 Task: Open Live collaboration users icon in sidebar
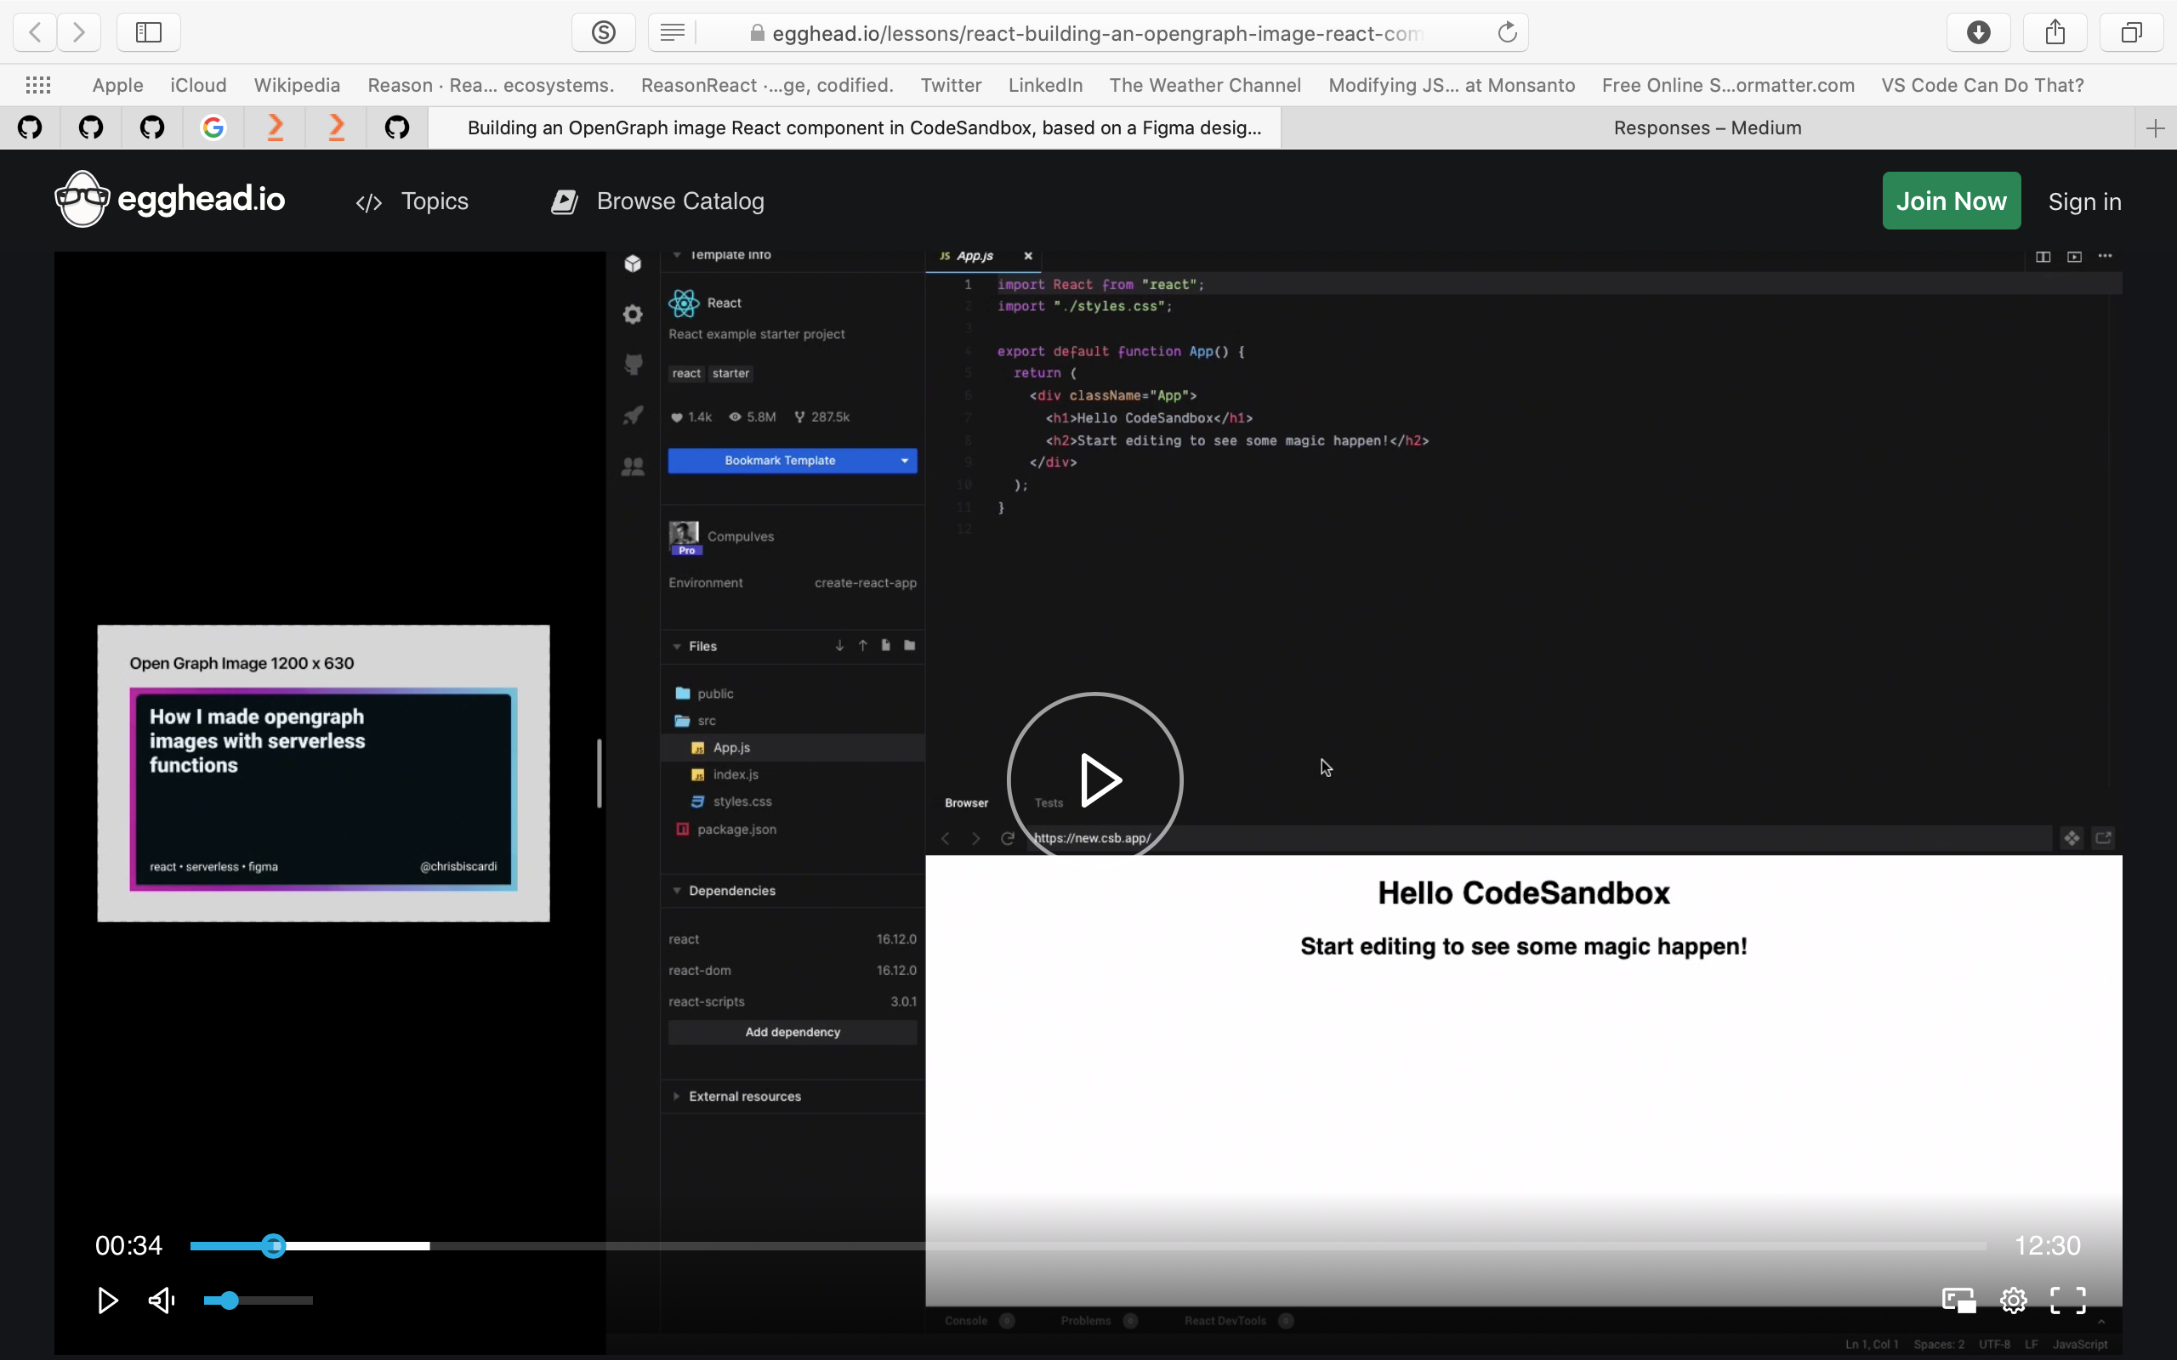(x=633, y=466)
